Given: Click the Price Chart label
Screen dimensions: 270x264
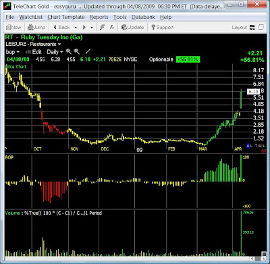Looking at the screenshot, I should point(16,67).
